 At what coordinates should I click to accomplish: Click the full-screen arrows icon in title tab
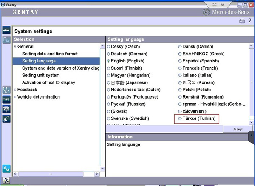(215, 5)
